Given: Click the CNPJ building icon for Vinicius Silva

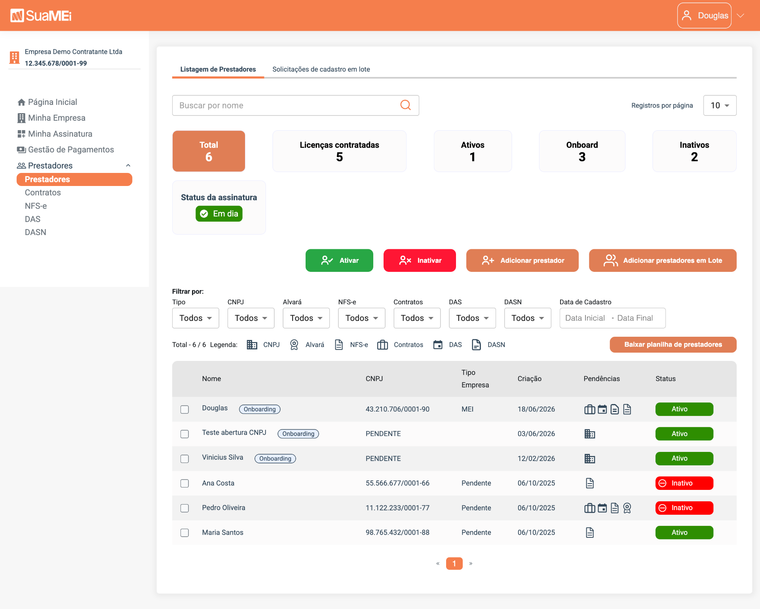Looking at the screenshot, I should (589, 459).
